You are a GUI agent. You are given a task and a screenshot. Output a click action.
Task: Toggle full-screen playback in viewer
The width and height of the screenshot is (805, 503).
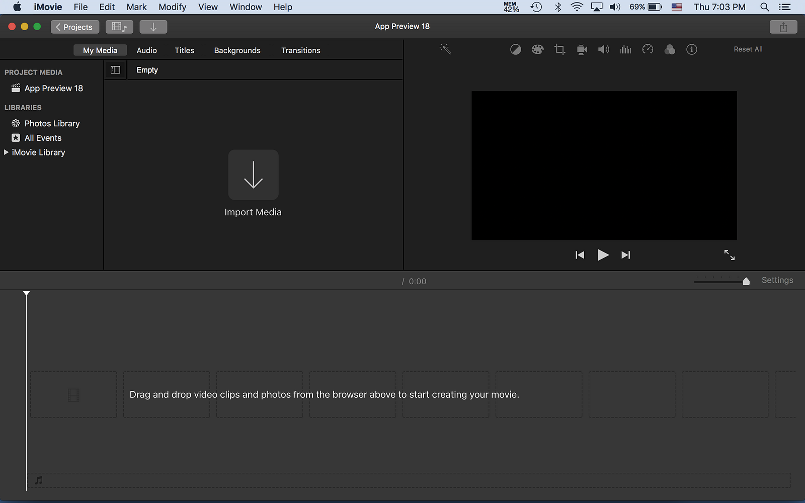coord(729,255)
